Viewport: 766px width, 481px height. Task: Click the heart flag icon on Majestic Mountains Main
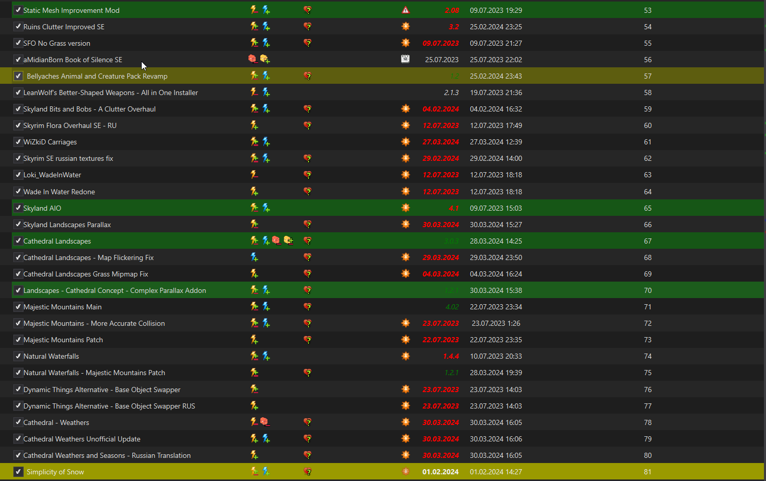[308, 307]
